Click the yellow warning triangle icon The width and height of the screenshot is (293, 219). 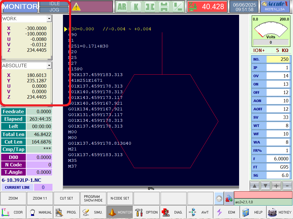(76, 7)
